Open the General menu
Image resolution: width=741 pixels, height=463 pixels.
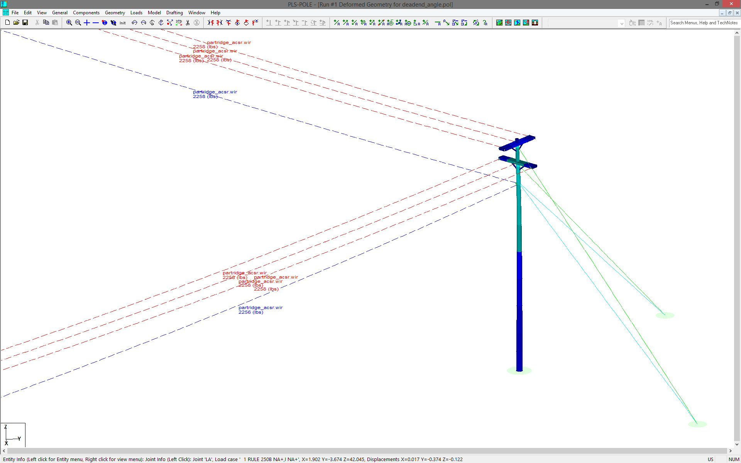pyautogui.click(x=60, y=13)
